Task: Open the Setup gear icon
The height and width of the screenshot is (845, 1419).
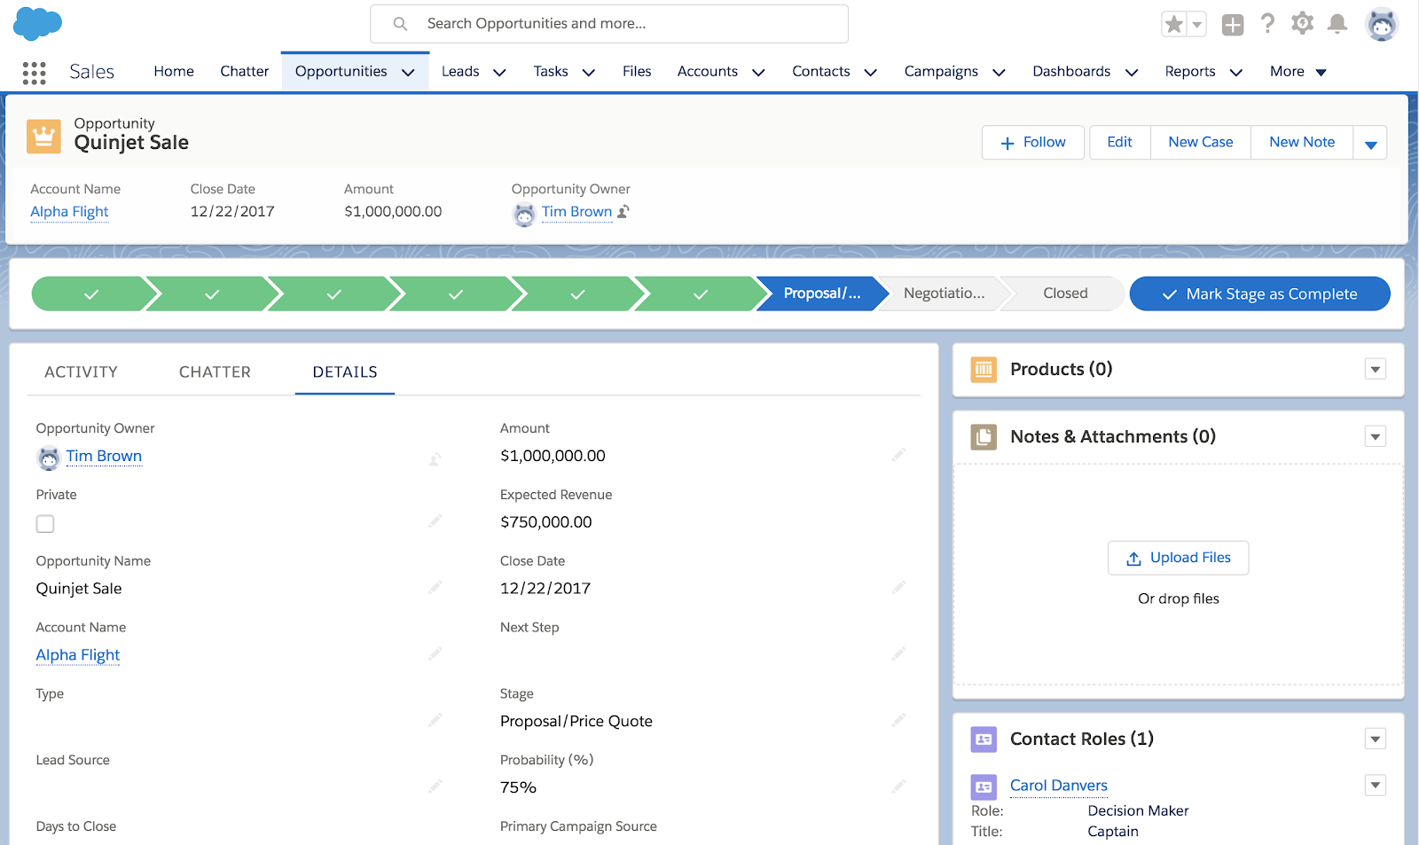Action: click(x=1302, y=24)
